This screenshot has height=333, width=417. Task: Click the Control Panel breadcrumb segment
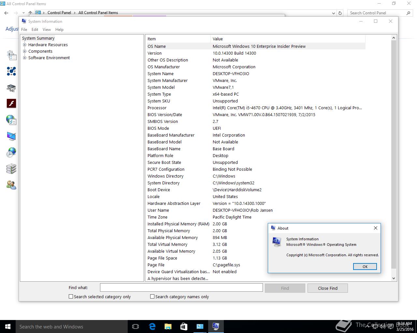(59, 13)
